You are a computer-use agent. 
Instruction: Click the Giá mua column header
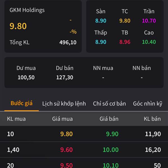(62, 119)
